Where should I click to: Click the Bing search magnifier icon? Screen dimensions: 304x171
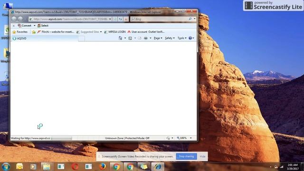click(x=190, y=19)
